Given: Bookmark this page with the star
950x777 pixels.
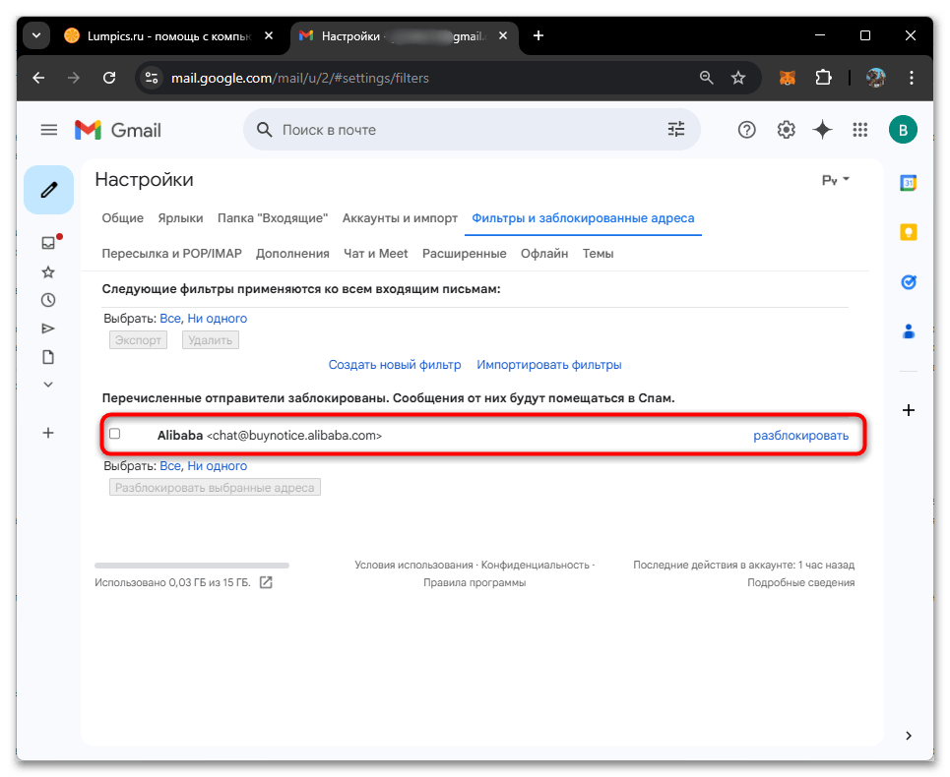Looking at the screenshot, I should (x=738, y=78).
